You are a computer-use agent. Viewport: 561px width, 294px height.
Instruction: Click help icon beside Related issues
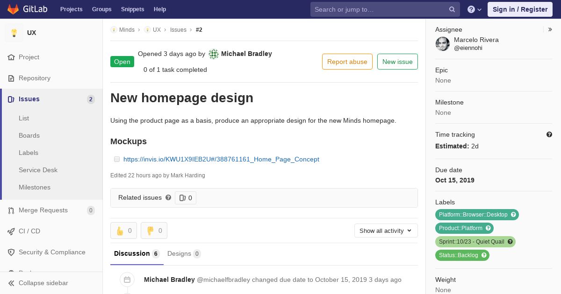(168, 197)
